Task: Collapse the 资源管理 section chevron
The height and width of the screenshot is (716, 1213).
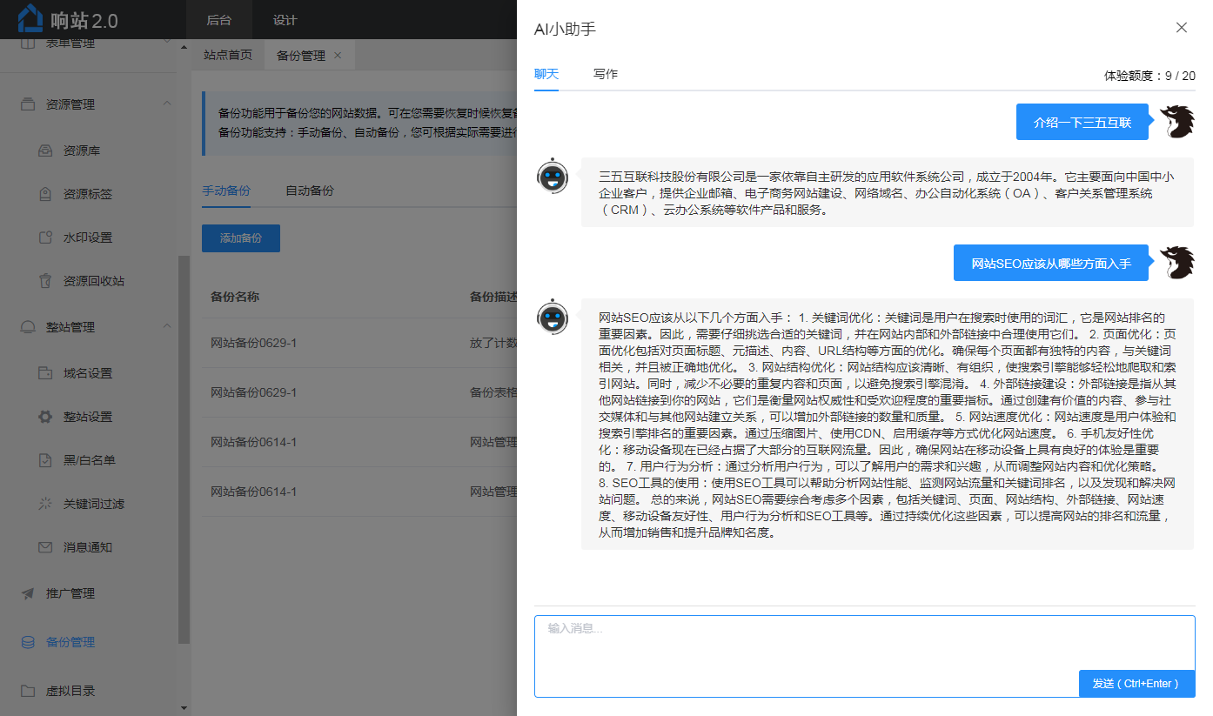Action: (x=167, y=104)
